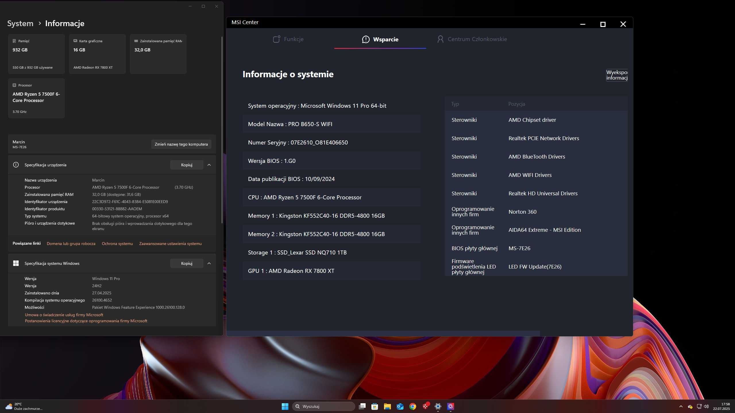The width and height of the screenshot is (735, 413).
Task: Click the Wersja BIOS 1.G0 row
Action: pyautogui.click(x=331, y=161)
